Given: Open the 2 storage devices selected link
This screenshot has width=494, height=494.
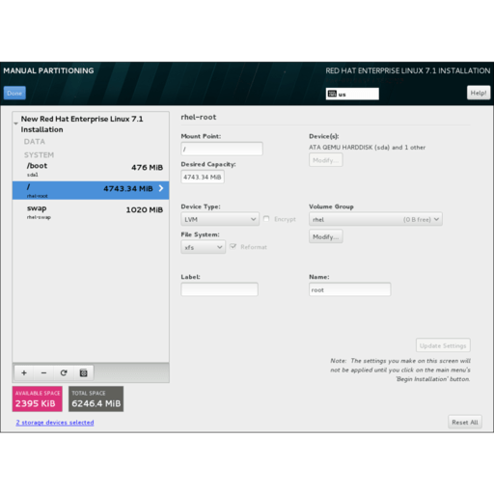Looking at the screenshot, I should click(55, 423).
